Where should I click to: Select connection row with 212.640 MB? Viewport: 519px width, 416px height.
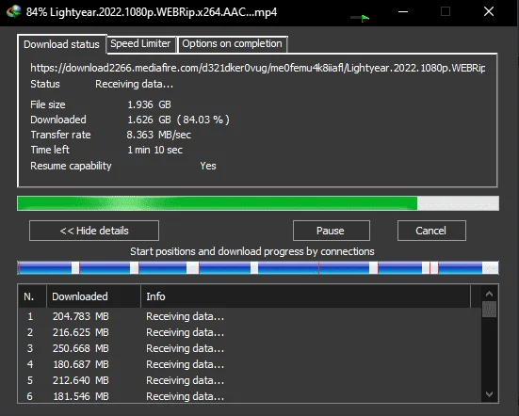click(x=250, y=380)
